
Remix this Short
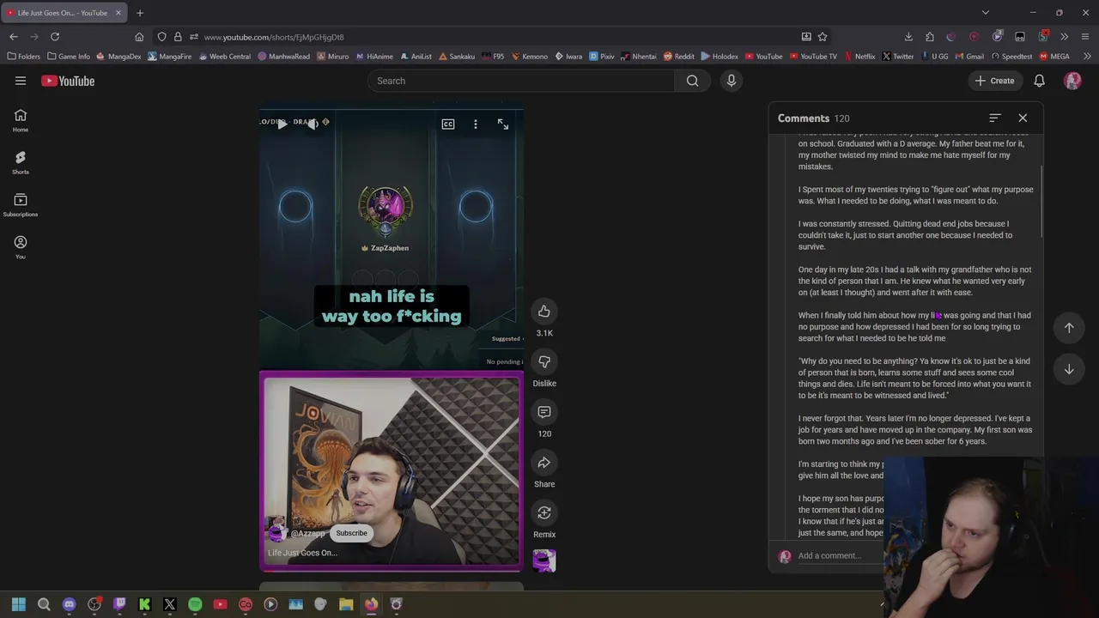(544, 512)
